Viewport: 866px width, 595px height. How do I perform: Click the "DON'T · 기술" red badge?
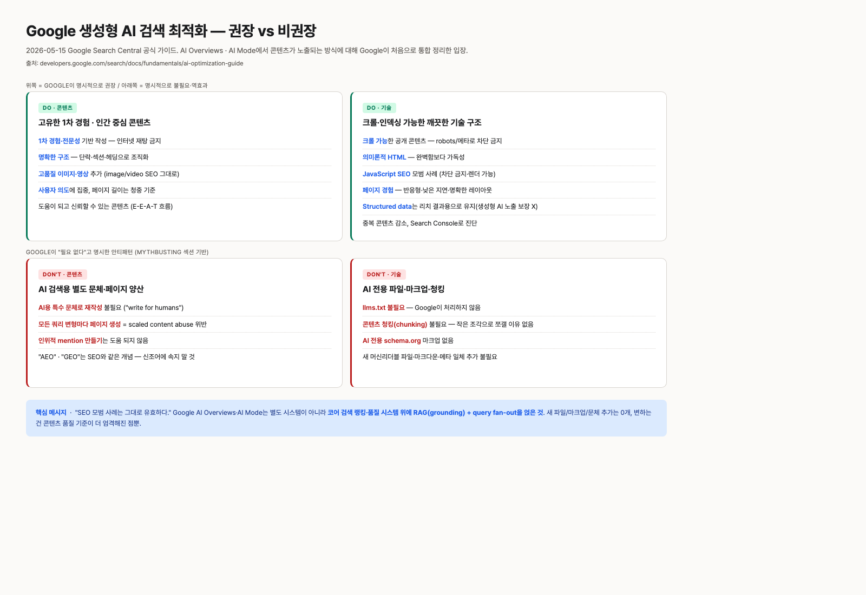coord(384,274)
